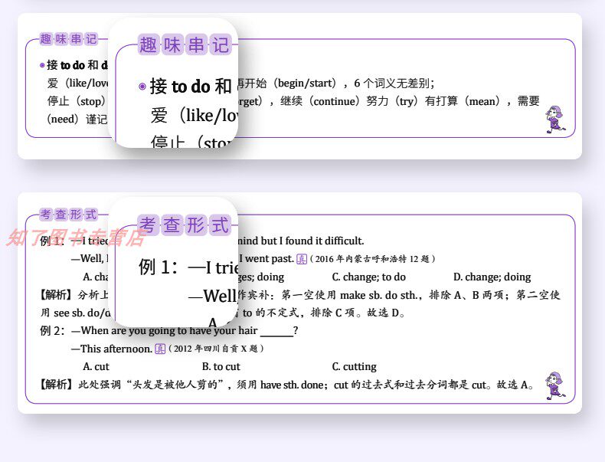605x462 pixels.
Task: Click the text '(2012 年四川自贡 X 题)'
Action: [216, 349]
